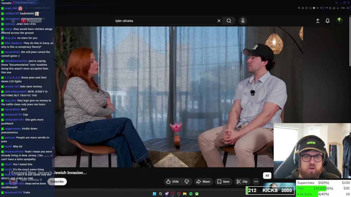The width and height of the screenshot is (351, 197).
Task: Click the emoji face toolbar icon
Action: [303, 8]
